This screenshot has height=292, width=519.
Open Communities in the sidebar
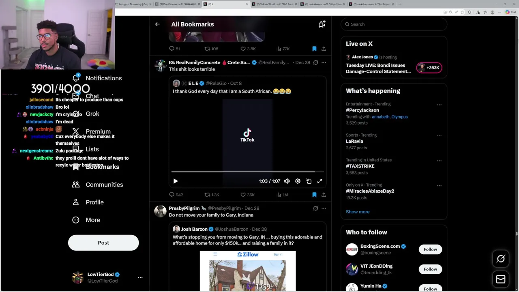point(97,185)
